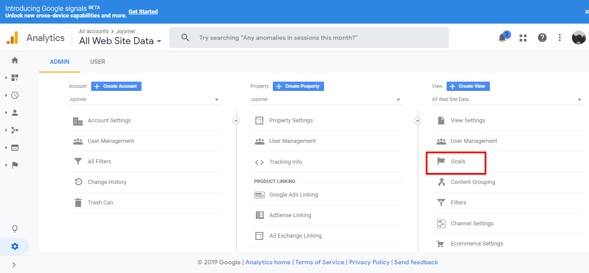Click the All accounts breadcrumb
Image resolution: width=589 pixels, height=273 pixels.
(x=94, y=31)
